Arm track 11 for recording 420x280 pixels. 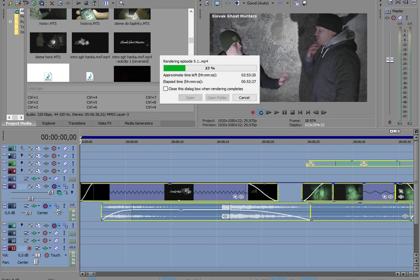pyautogui.click(x=29, y=248)
